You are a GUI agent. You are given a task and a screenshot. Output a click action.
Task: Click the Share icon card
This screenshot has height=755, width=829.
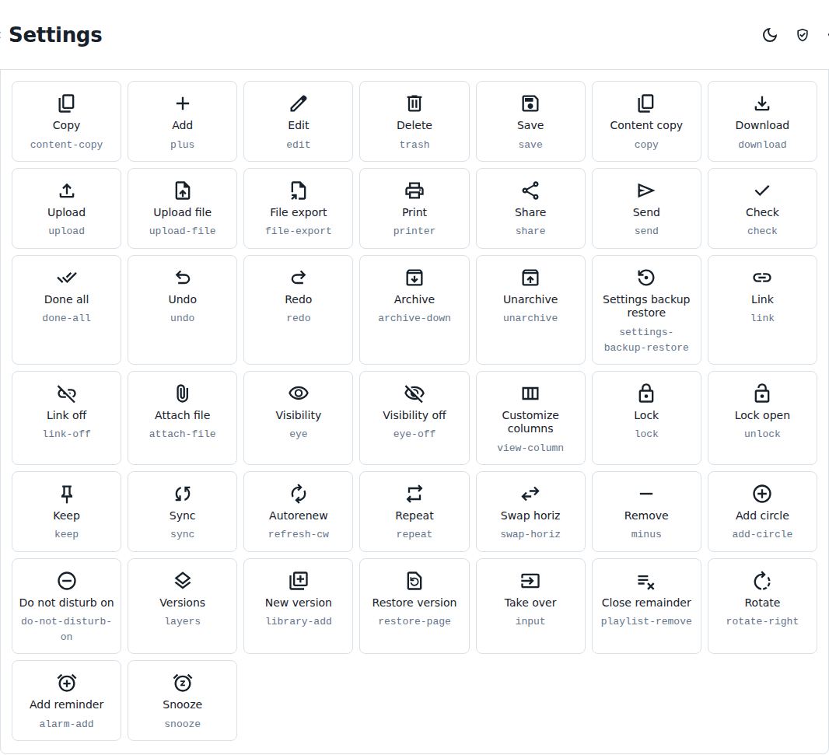[530, 208]
